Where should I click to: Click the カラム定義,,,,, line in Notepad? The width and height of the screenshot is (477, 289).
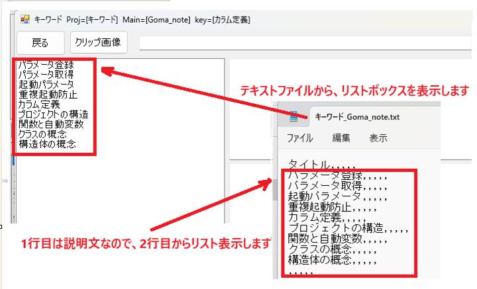(x=327, y=218)
